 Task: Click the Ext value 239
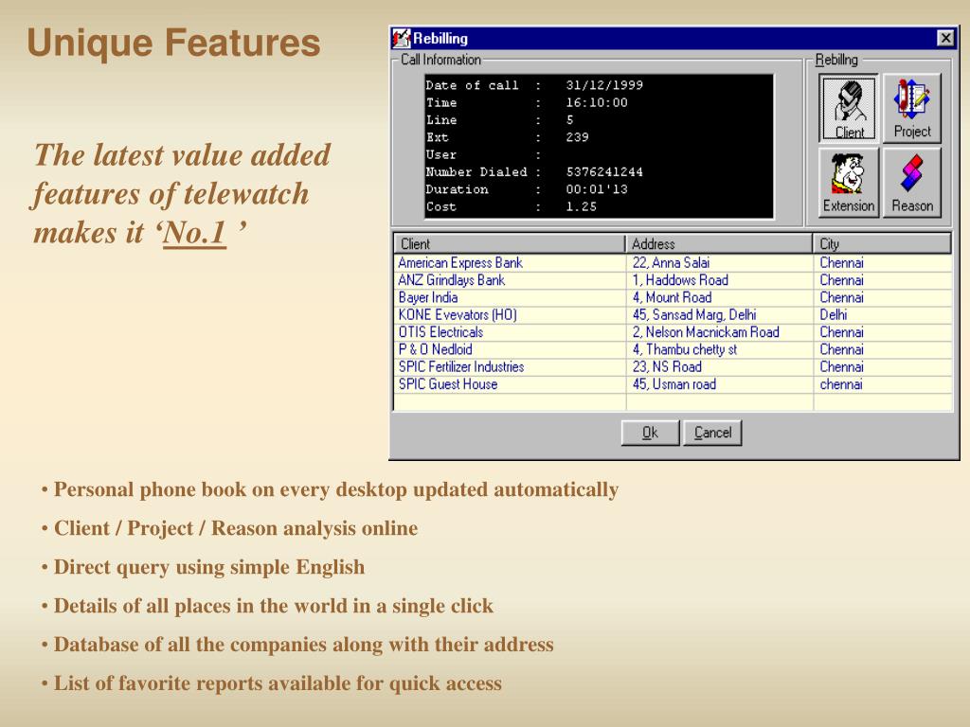[577, 137]
